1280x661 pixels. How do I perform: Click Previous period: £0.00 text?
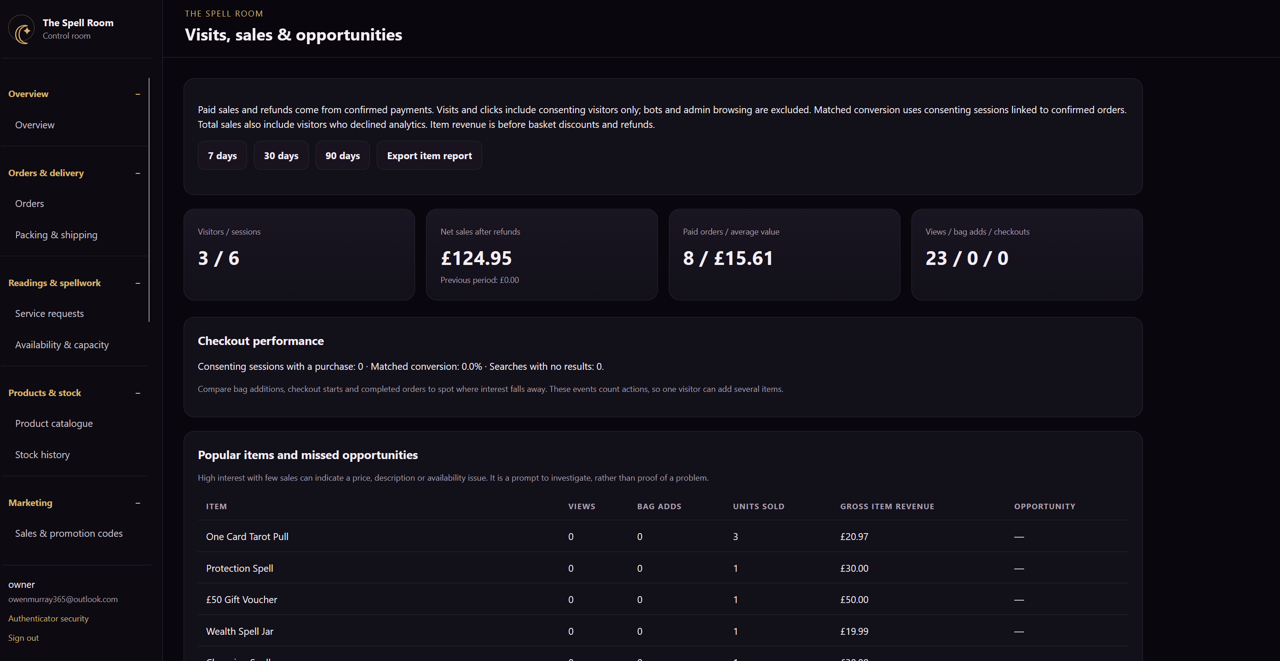tap(479, 280)
